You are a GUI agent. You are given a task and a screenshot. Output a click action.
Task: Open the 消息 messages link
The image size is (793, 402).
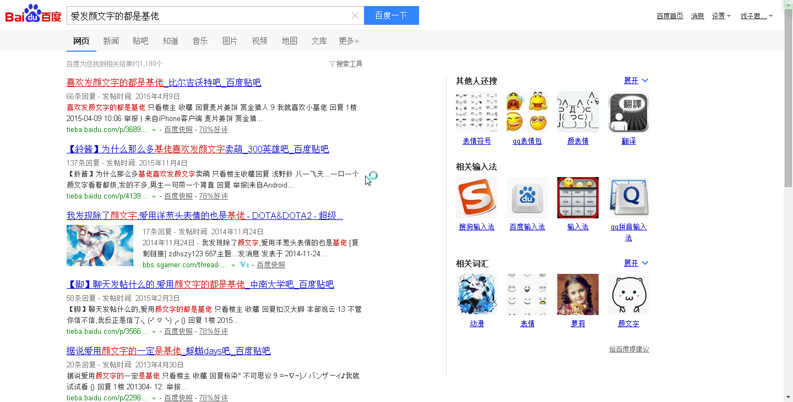pyautogui.click(x=698, y=16)
